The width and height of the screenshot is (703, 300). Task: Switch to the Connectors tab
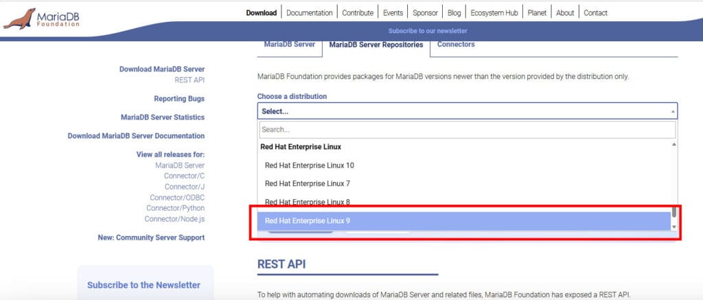(x=456, y=45)
